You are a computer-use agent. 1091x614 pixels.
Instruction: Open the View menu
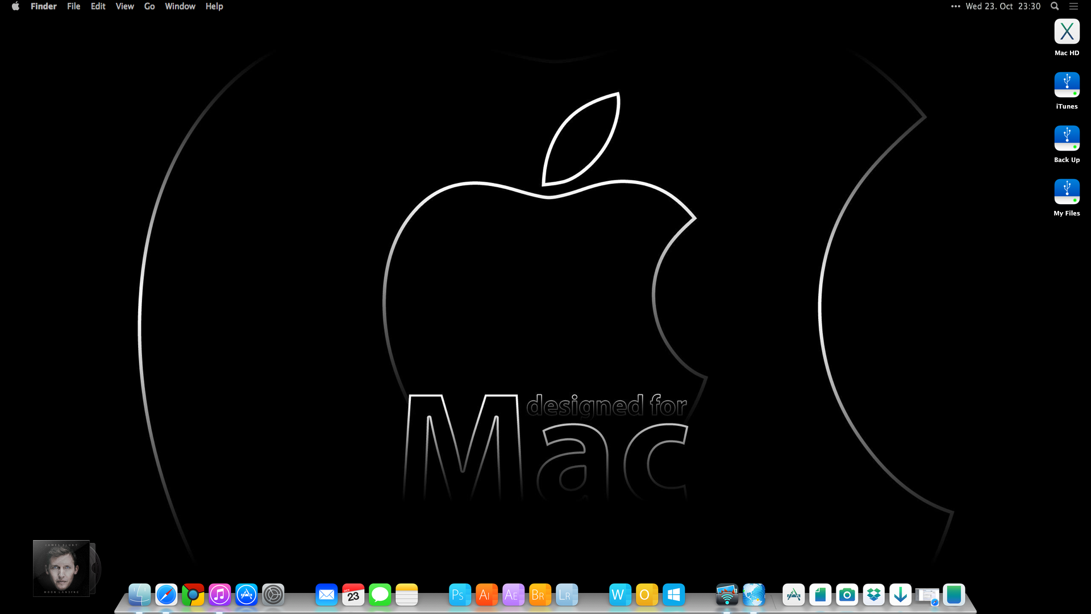point(125,6)
